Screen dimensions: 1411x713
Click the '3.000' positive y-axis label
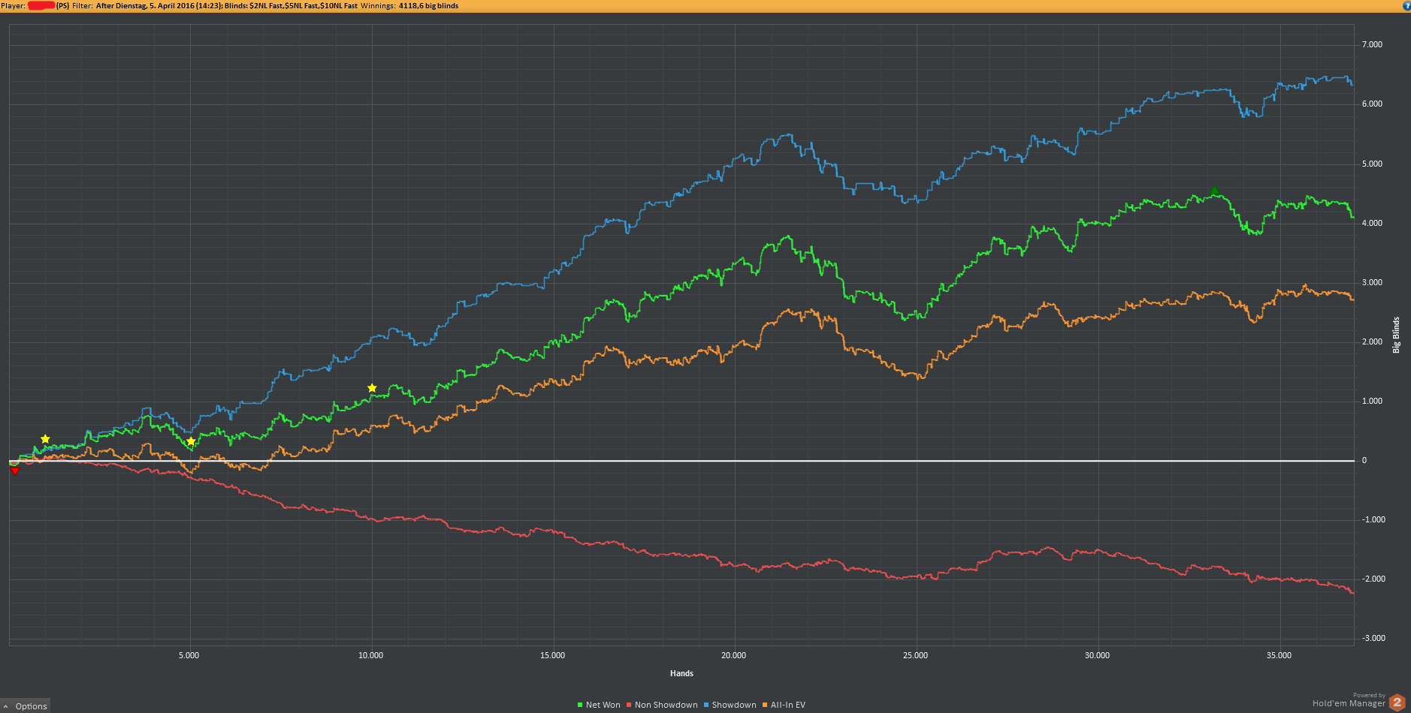[x=1372, y=282]
